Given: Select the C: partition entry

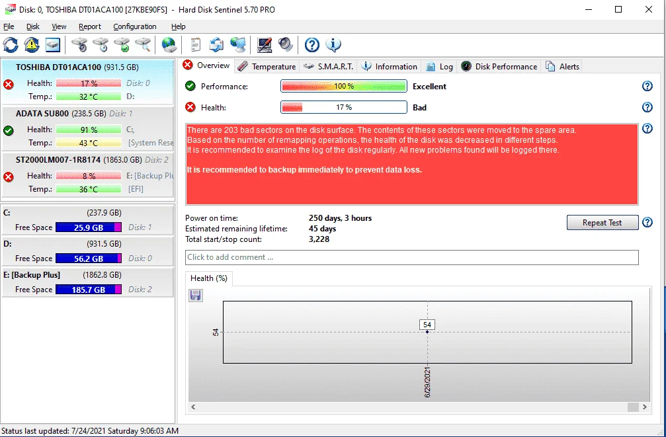Looking at the screenshot, I should coord(88,220).
